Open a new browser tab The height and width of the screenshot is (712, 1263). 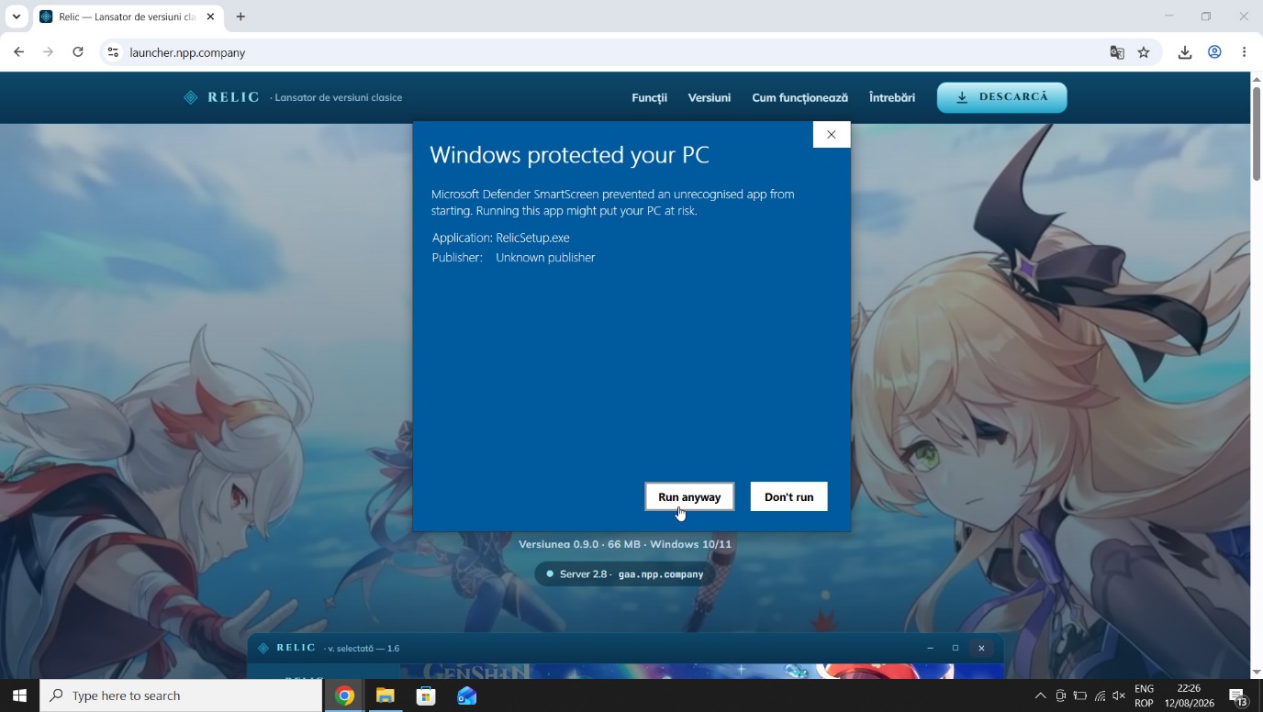click(240, 17)
